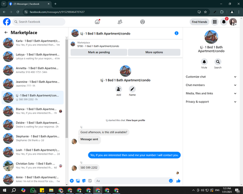Open a new browser tab
This screenshot has width=243, height=194.
(x=55, y=4)
